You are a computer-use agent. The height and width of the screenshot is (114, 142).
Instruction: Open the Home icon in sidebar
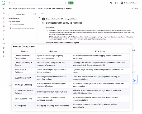(x=3, y=9)
